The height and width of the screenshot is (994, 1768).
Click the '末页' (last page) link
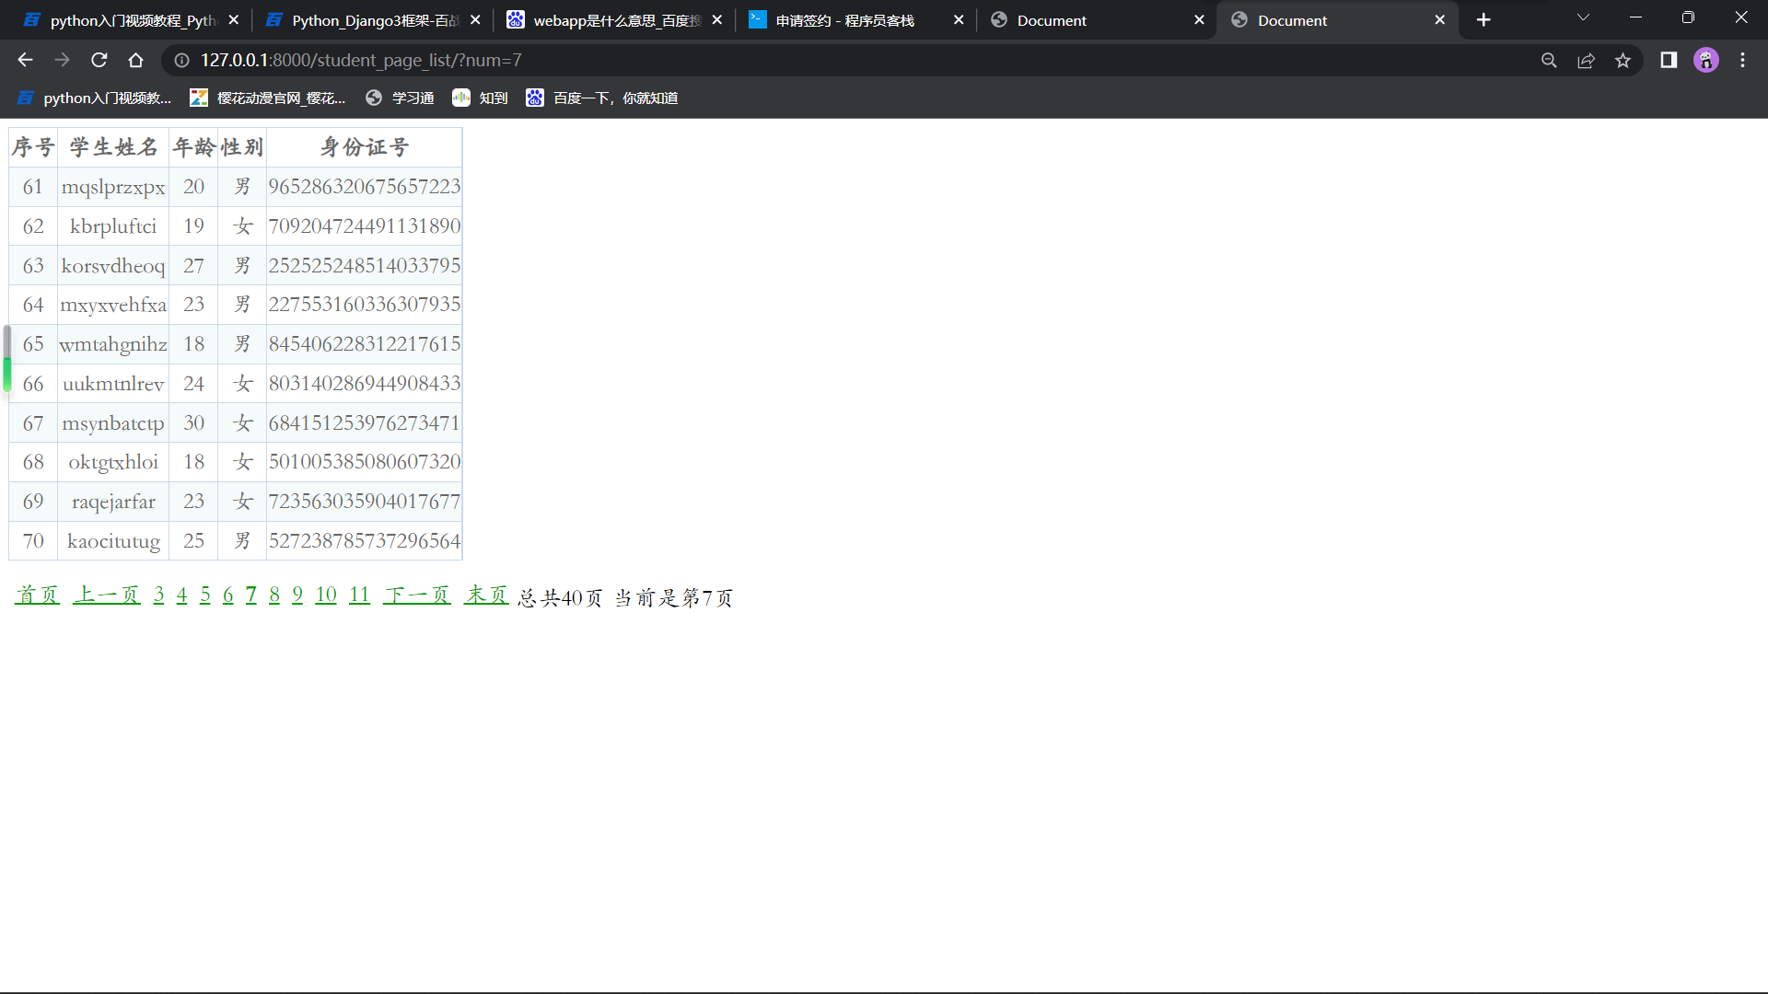point(485,595)
